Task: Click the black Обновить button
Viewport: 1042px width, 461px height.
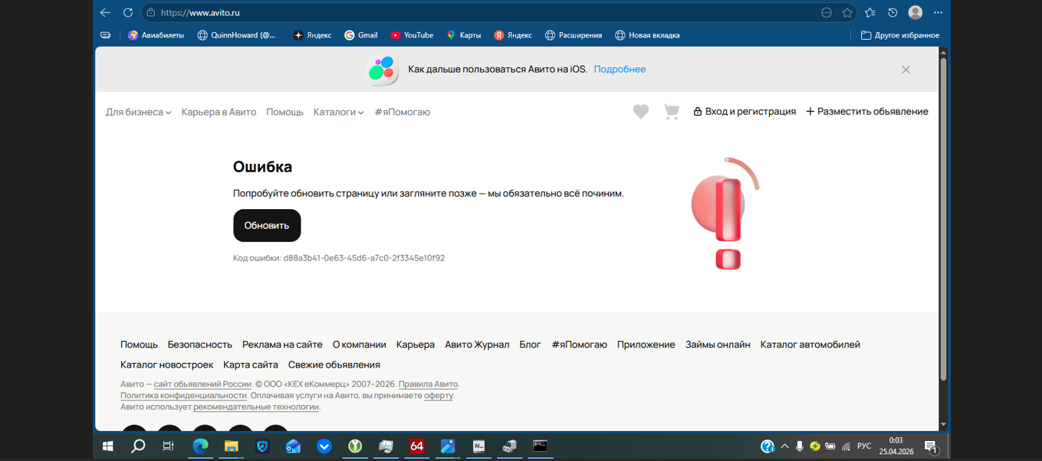Action: [x=267, y=225]
